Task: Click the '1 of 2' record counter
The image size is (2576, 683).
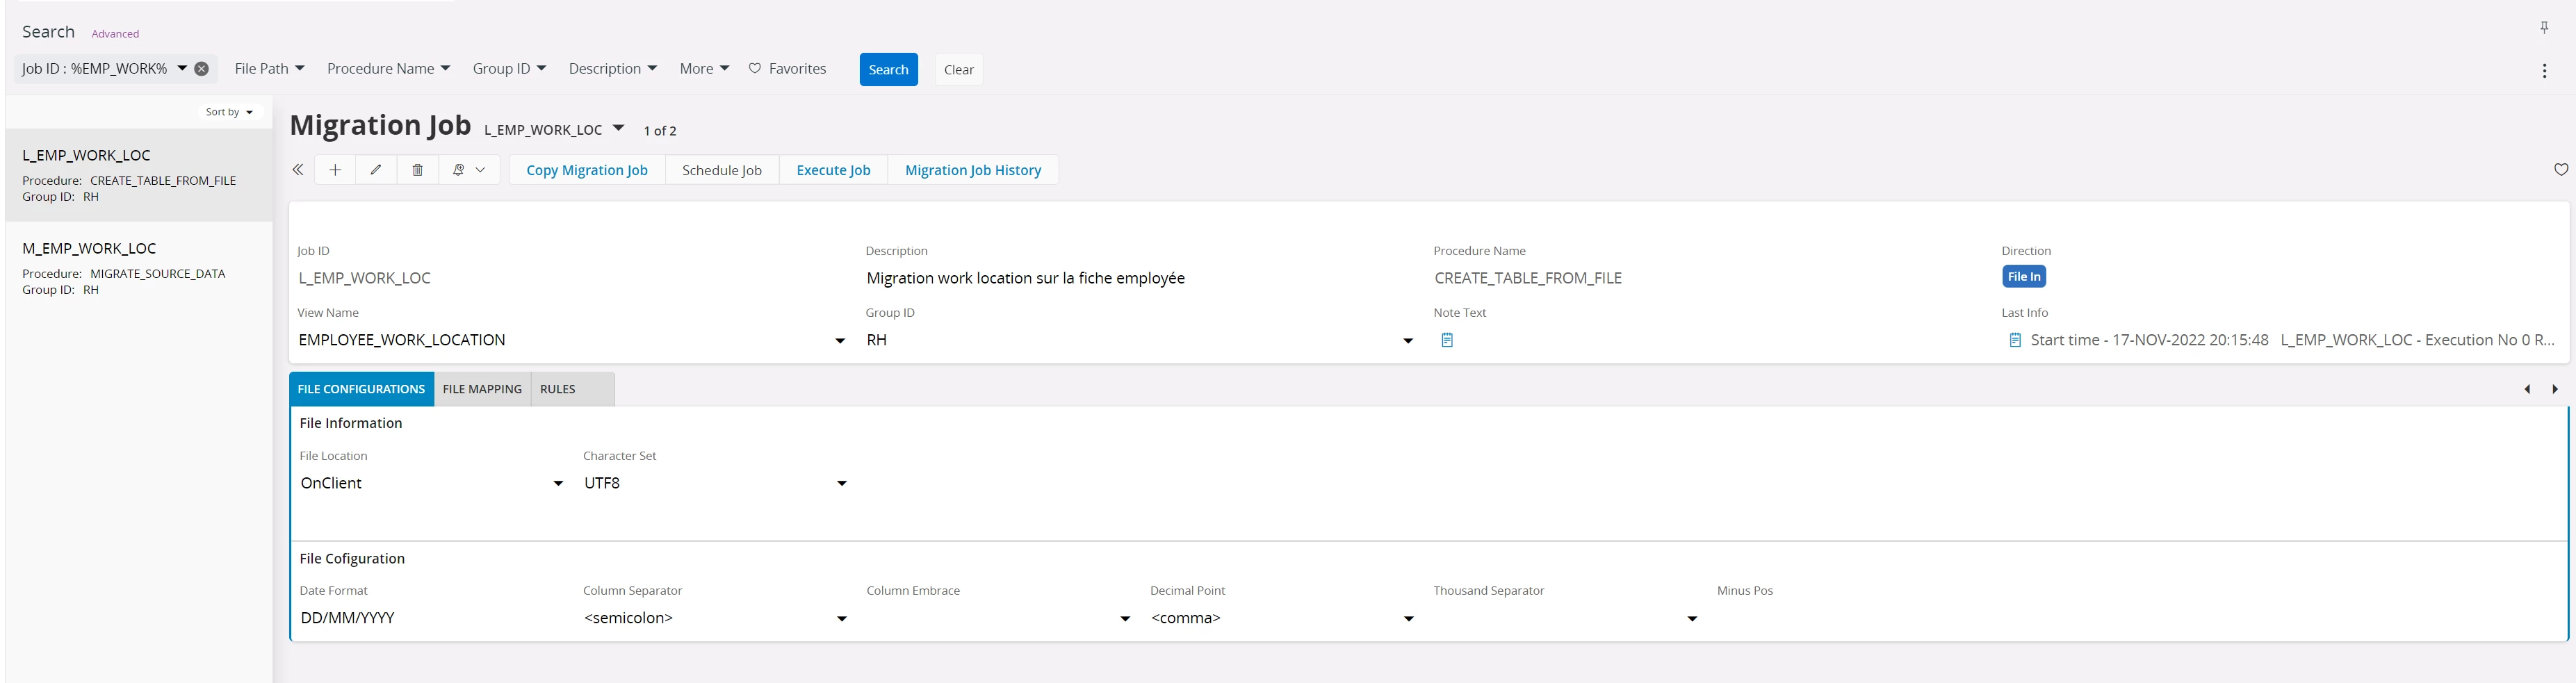Action: pyautogui.click(x=660, y=131)
